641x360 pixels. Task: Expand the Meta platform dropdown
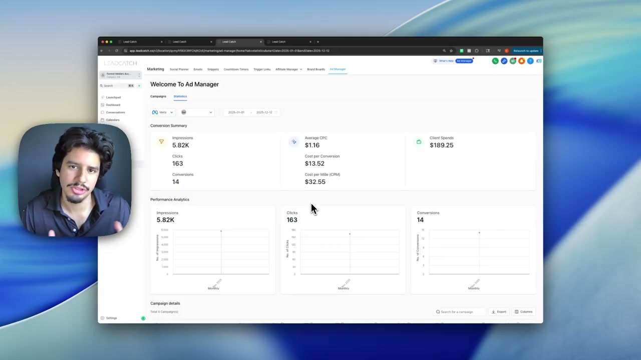coord(162,112)
